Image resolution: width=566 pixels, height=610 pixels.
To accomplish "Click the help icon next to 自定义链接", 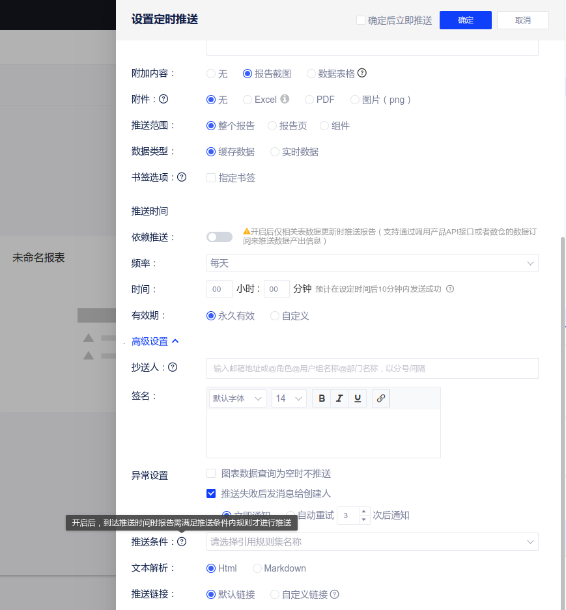I will (334, 594).
